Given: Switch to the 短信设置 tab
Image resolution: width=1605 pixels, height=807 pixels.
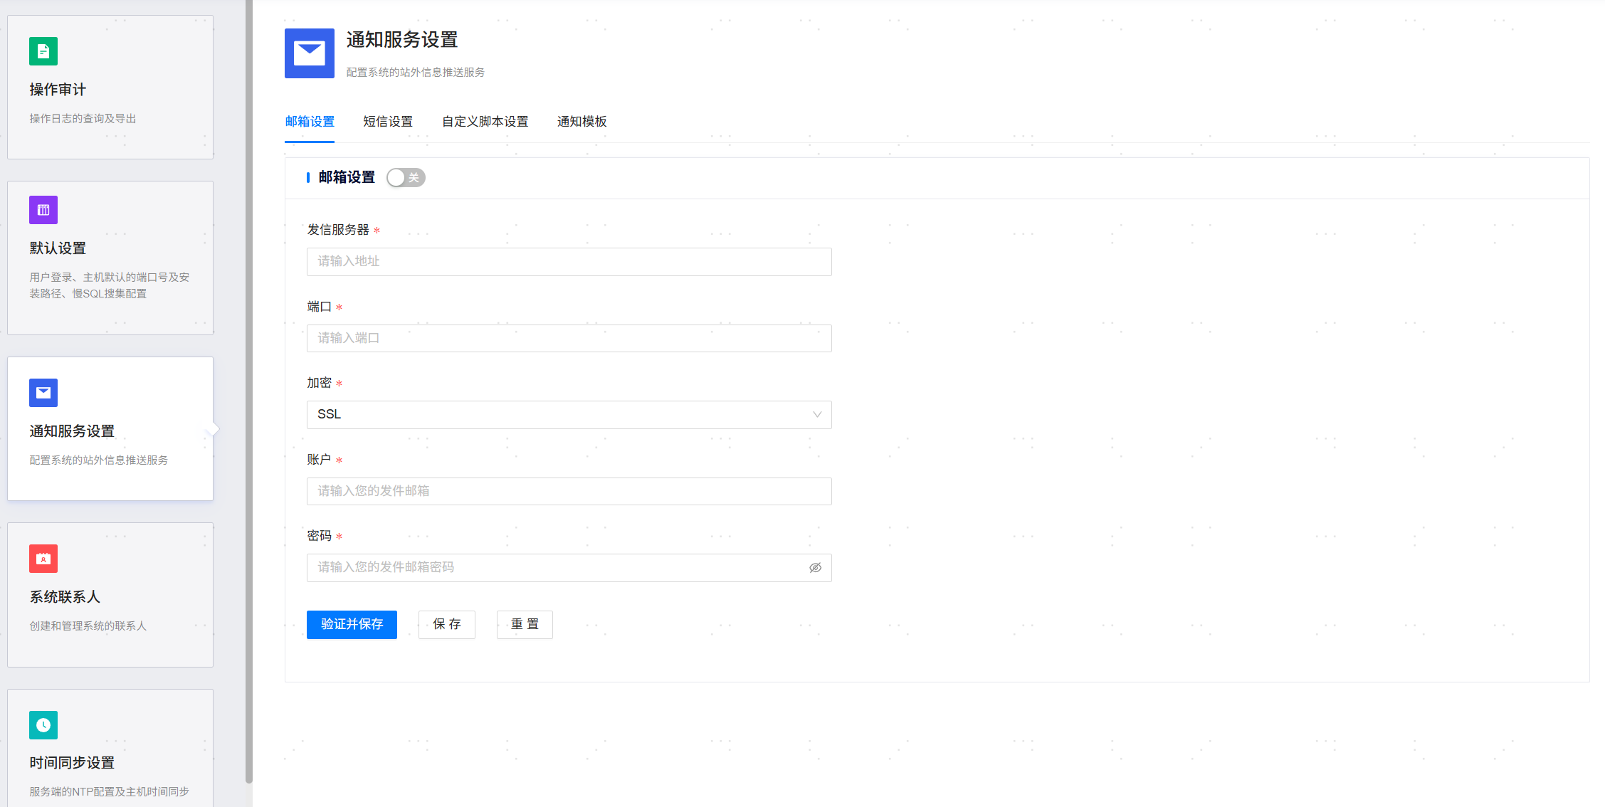Looking at the screenshot, I should click(388, 122).
